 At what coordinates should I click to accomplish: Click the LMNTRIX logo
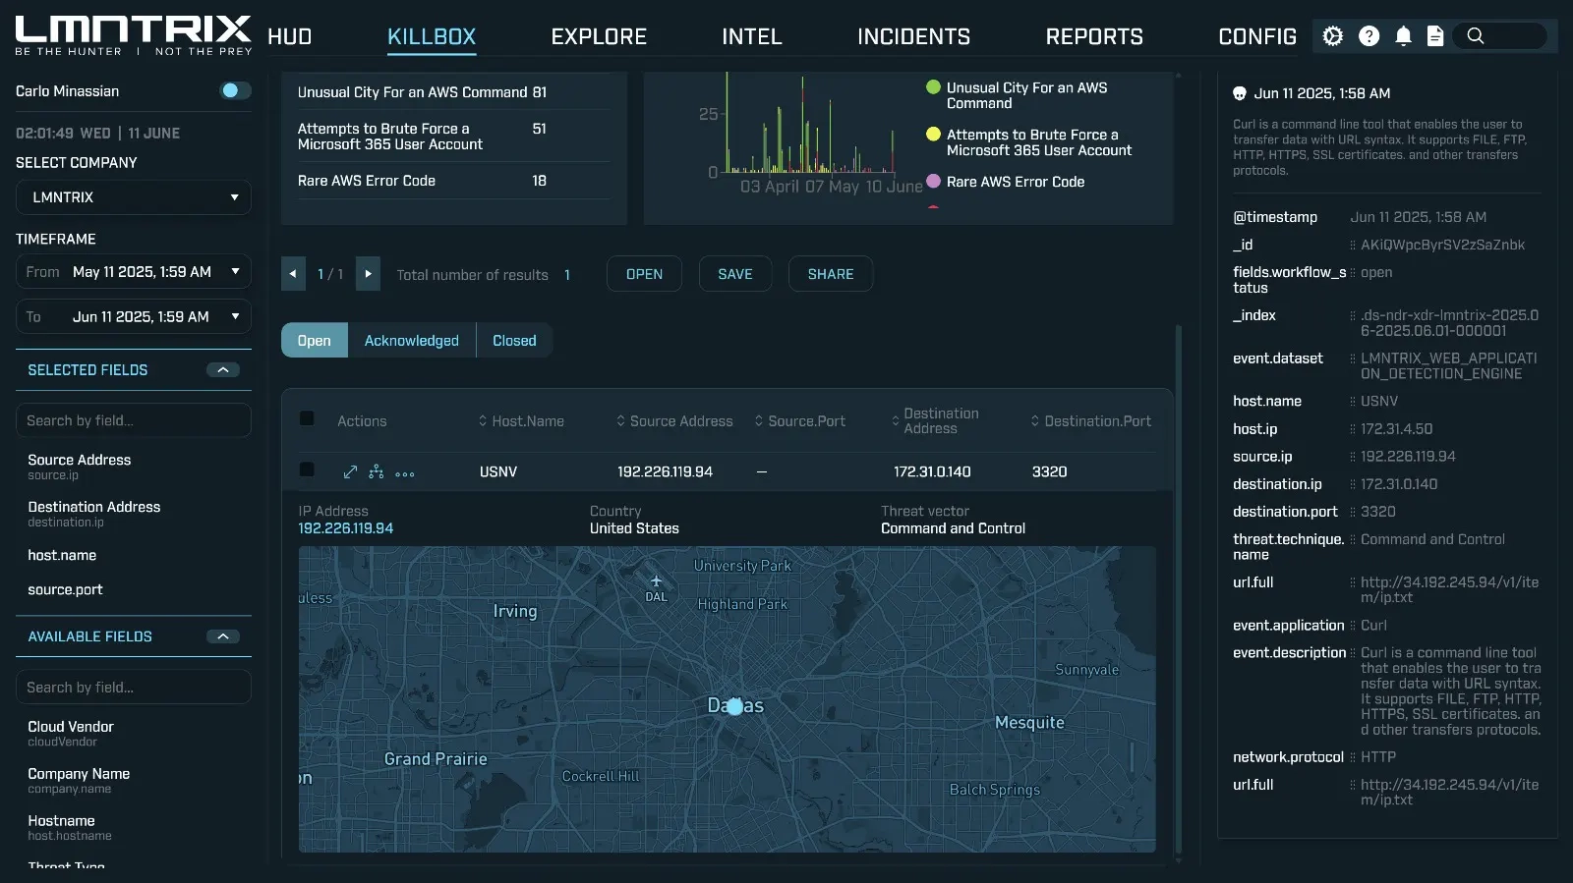(134, 35)
